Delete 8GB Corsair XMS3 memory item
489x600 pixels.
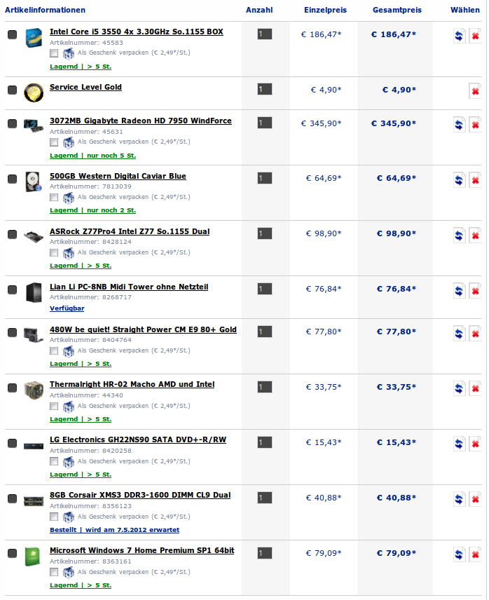click(x=475, y=499)
